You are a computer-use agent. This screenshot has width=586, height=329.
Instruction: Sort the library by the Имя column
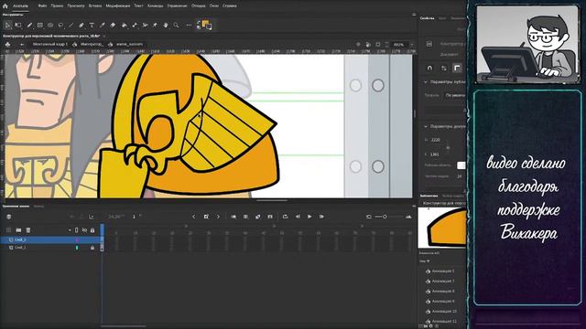424,261
